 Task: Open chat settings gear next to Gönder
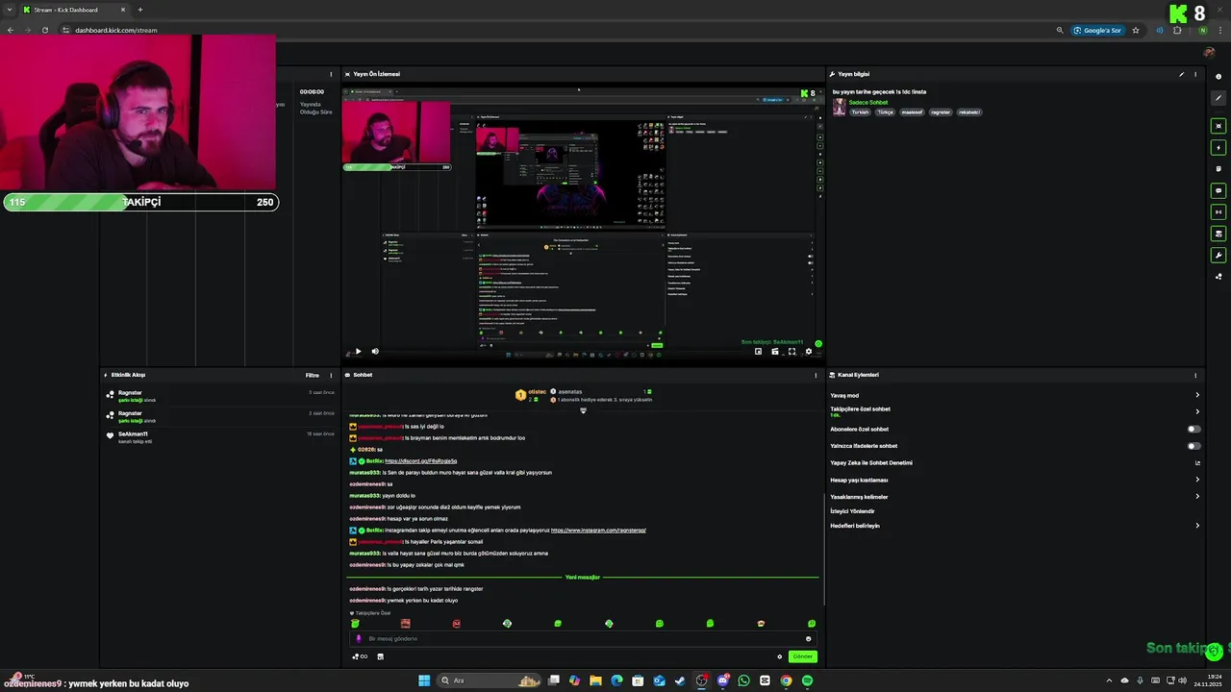click(x=780, y=656)
